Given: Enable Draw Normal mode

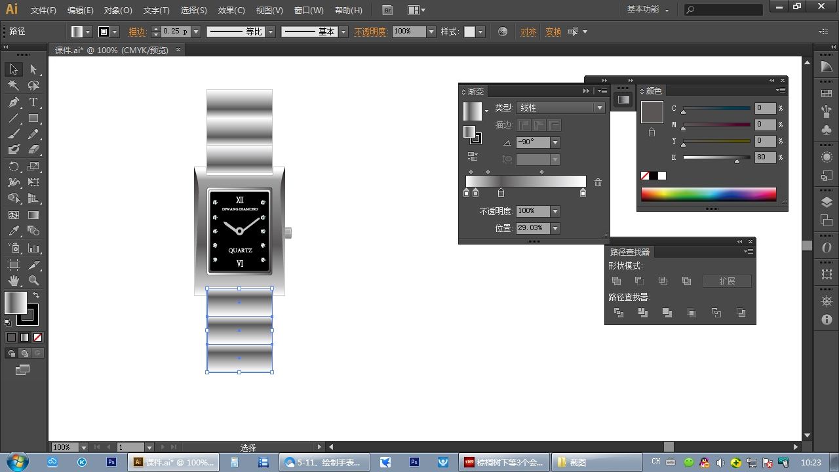Looking at the screenshot, I should (x=11, y=353).
